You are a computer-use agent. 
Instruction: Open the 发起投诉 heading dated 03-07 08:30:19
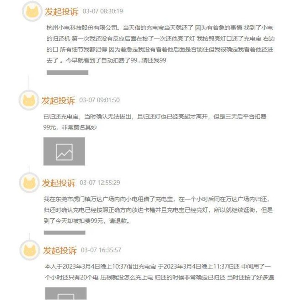tap(62, 11)
